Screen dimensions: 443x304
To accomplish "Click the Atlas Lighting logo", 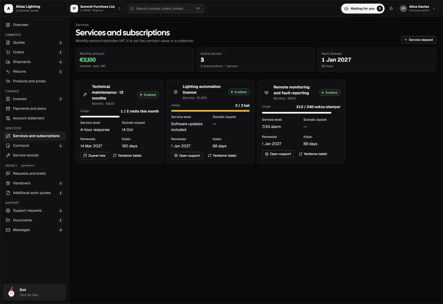I will click(9, 9).
